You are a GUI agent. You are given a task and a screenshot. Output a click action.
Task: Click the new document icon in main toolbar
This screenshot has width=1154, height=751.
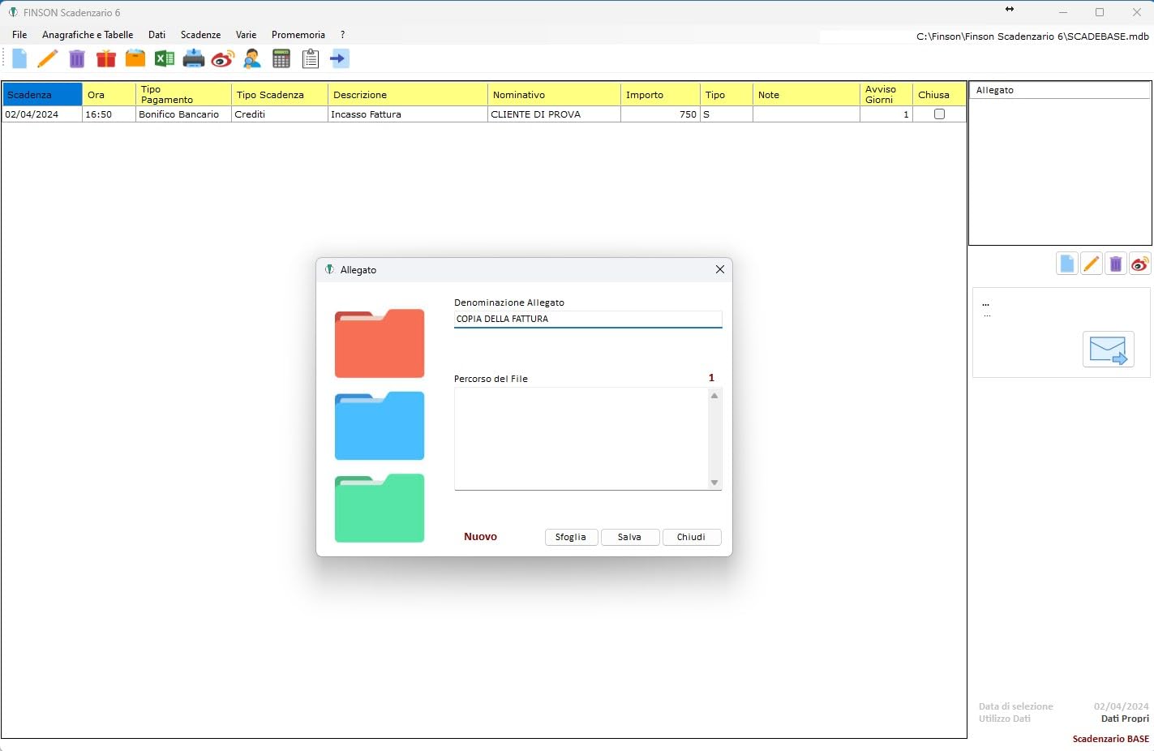pos(19,58)
